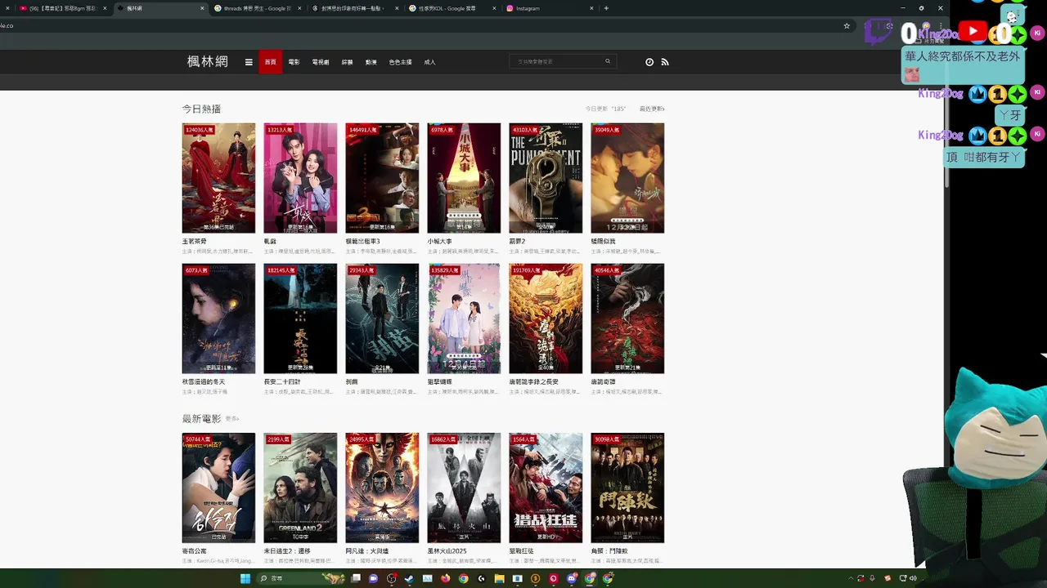Open the 模範出租車3 poster
The image size is (1047, 588).
tap(382, 178)
